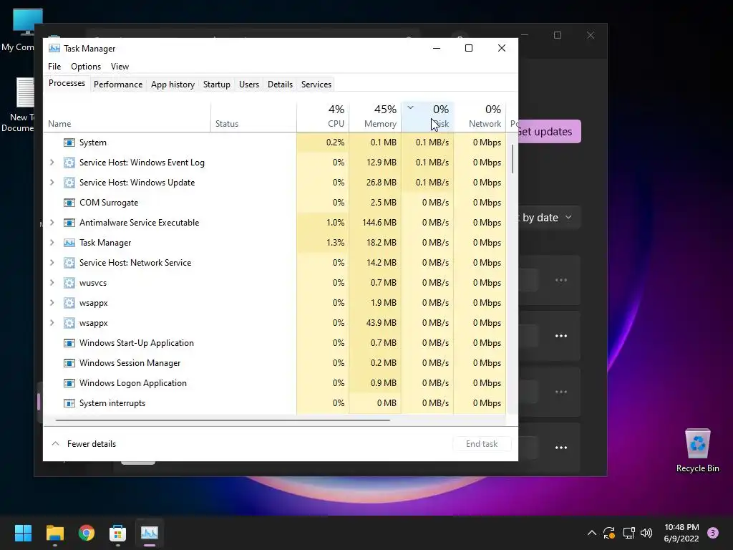
Task: Expand the wusvcs process row
Action: [52, 283]
